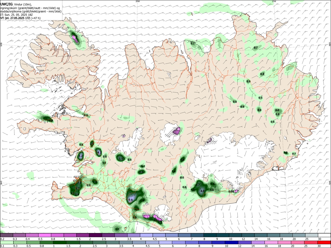Click the pink patch beside the 0.60 label

click(236, 192)
